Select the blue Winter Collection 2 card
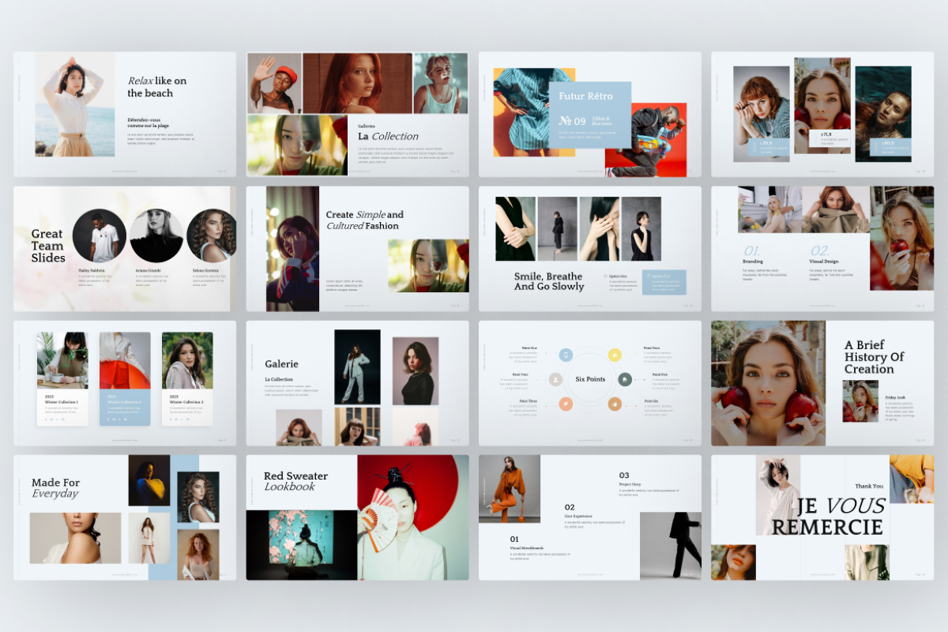 pos(125,380)
